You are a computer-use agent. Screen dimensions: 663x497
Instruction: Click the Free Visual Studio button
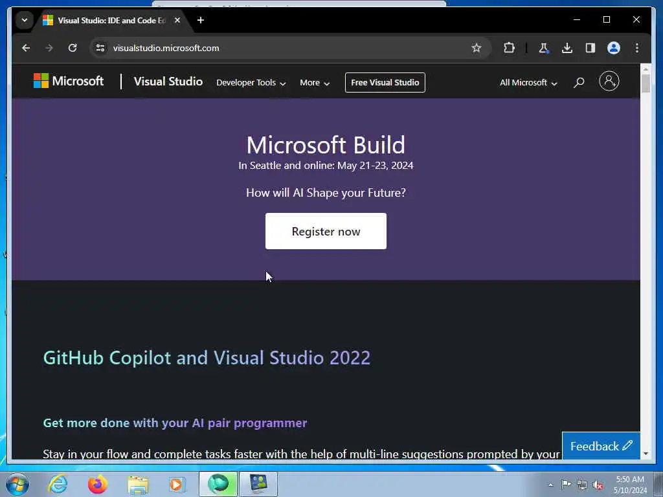pyautogui.click(x=385, y=82)
